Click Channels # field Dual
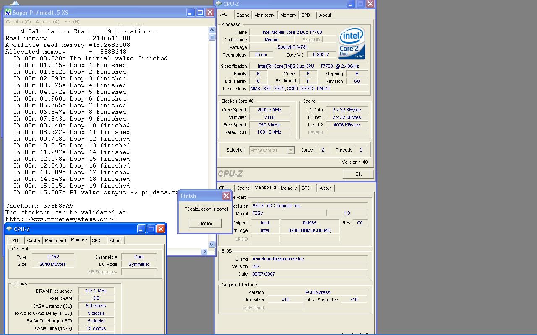This screenshot has width=537, height=335. click(x=139, y=257)
